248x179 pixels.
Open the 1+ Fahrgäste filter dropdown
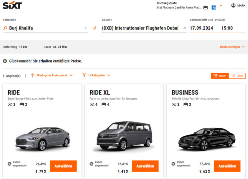coord(96,76)
